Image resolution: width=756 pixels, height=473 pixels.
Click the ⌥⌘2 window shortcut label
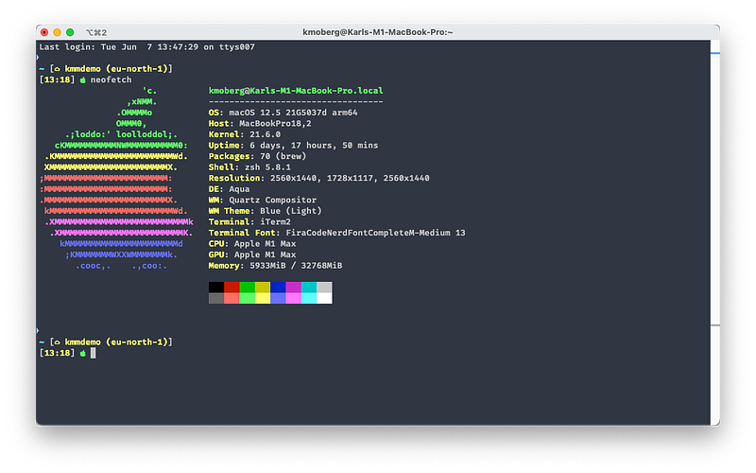pyautogui.click(x=96, y=32)
